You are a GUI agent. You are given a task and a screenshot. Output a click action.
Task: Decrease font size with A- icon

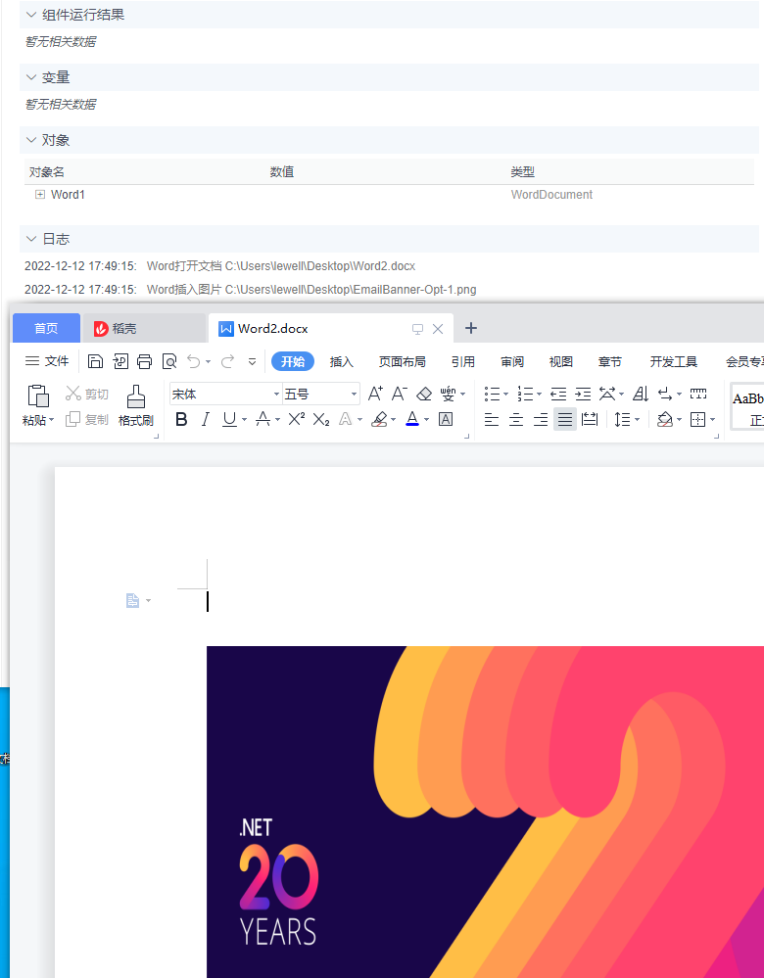[400, 394]
